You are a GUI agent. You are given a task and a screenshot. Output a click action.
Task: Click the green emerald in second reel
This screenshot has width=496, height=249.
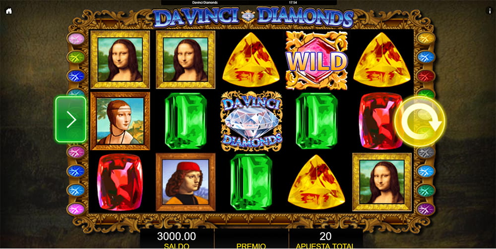pos(186,121)
